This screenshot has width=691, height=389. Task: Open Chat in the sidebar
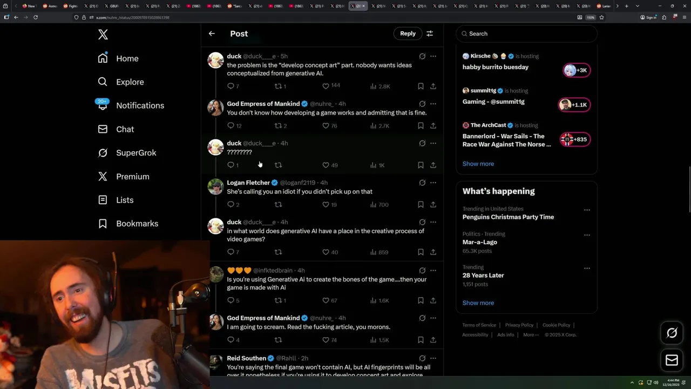click(x=116, y=129)
